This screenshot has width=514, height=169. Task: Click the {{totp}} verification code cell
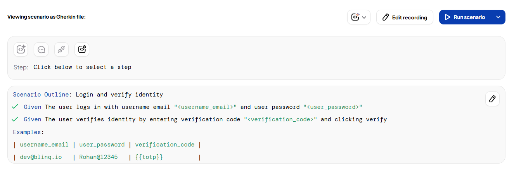149,157
